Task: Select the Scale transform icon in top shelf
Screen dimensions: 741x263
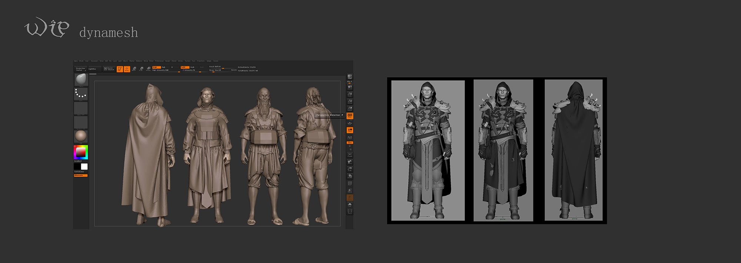Action: pos(141,69)
